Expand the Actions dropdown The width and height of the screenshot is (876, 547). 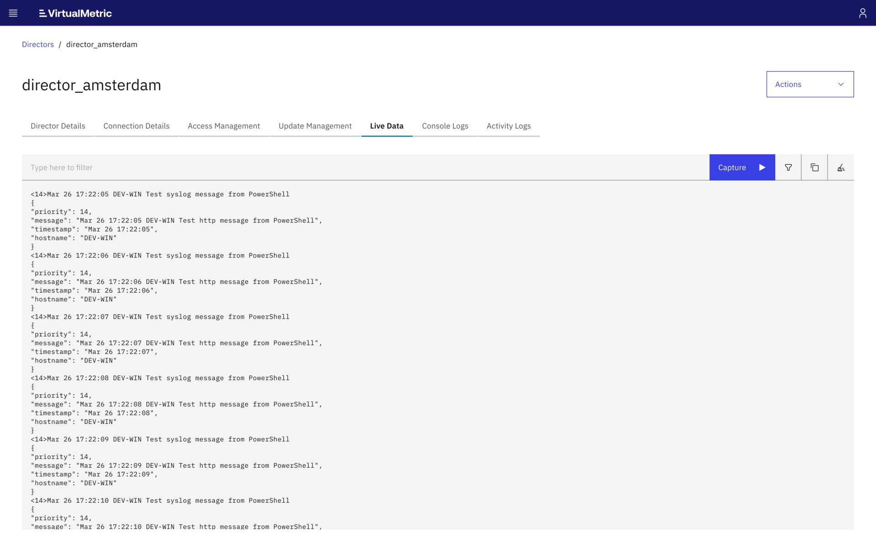click(810, 84)
